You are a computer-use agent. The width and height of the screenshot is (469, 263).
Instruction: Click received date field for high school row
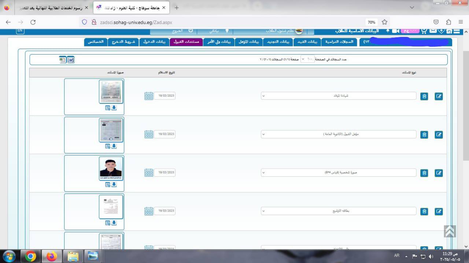[x=165, y=134]
